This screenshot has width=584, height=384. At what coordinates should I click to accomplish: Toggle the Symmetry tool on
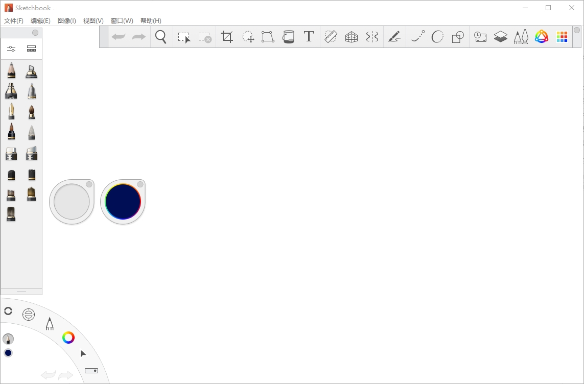(371, 37)
